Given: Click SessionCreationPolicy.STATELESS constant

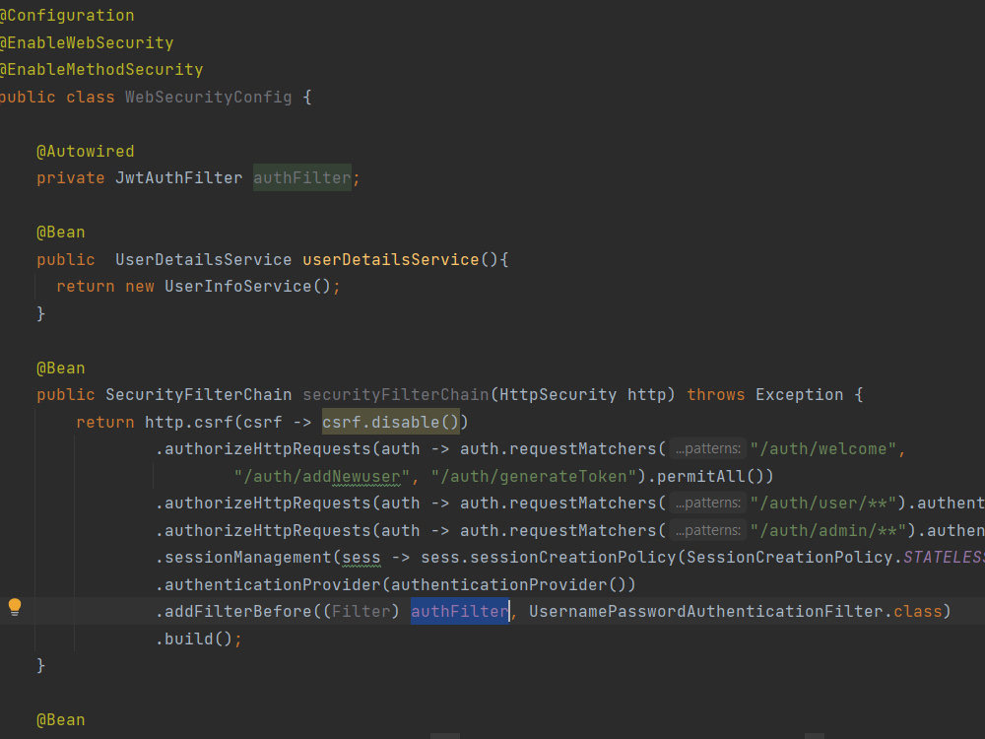Looking at the screenshot, I should click(x=835, y=558).
